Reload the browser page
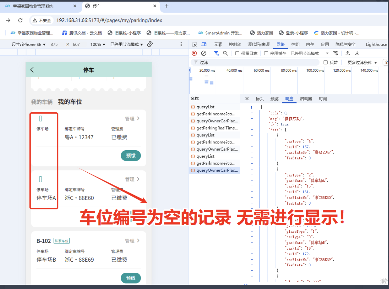Screen dimensions: 389x289 (20, 20)
